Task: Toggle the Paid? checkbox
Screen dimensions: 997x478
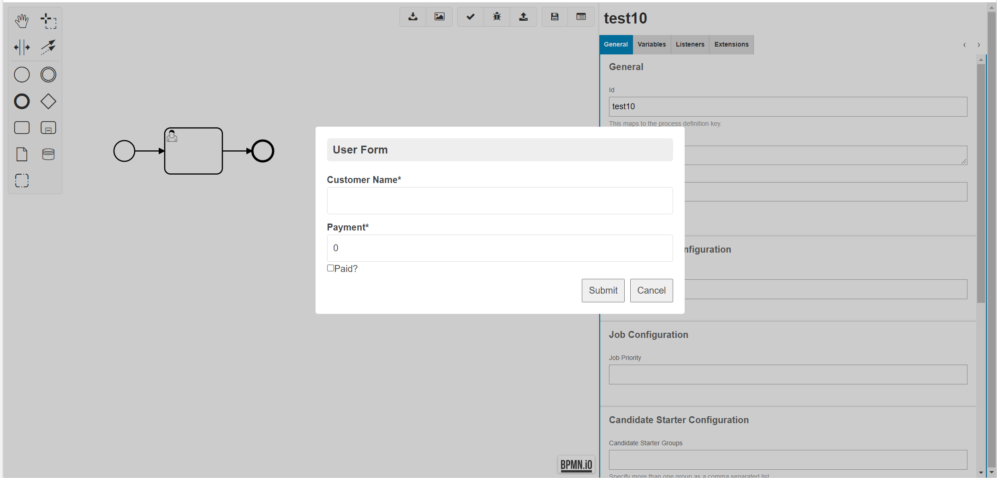Action: 331,268
